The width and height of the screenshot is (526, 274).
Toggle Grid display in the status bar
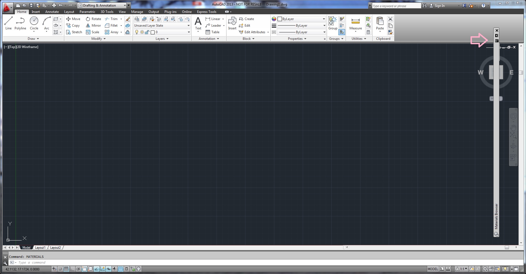66,269
